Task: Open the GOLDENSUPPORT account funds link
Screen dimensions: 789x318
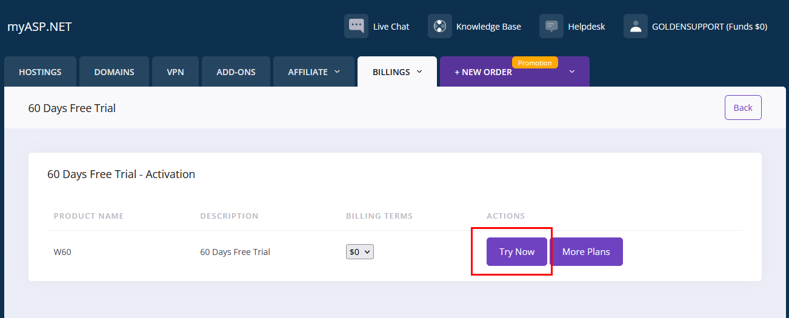Action: [x=709, y=27]
